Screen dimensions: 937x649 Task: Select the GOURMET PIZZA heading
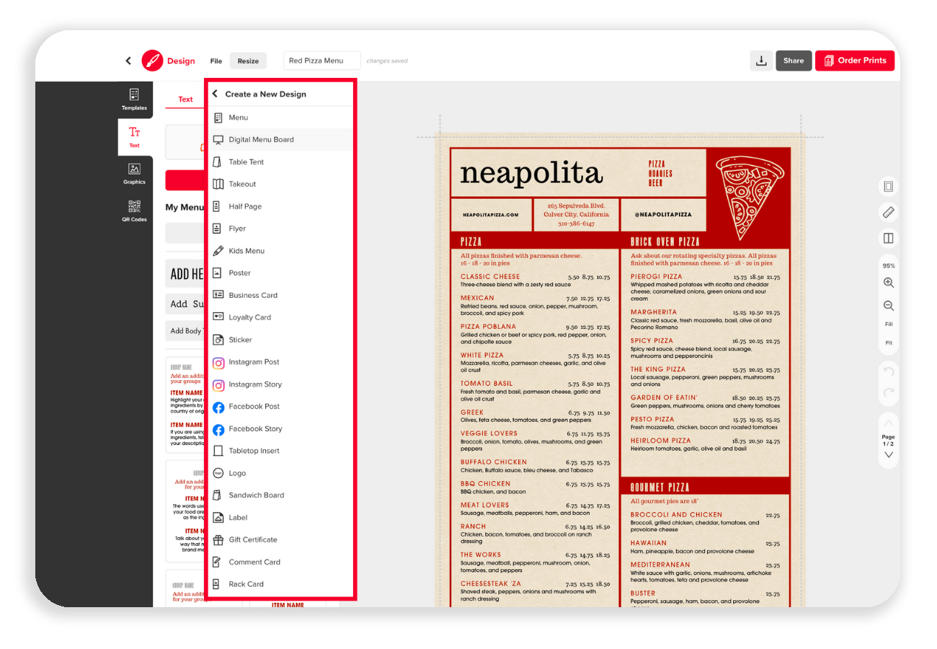(660, 487)
